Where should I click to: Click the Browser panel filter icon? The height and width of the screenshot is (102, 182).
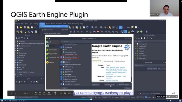22,38
